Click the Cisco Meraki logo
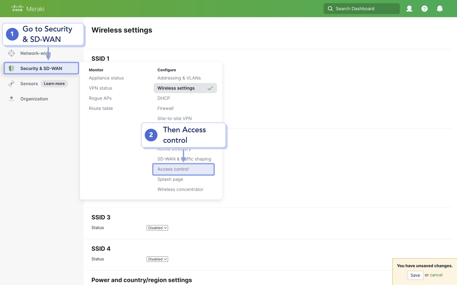This screenshot has height=285, width=457. (x=27, y=9)
